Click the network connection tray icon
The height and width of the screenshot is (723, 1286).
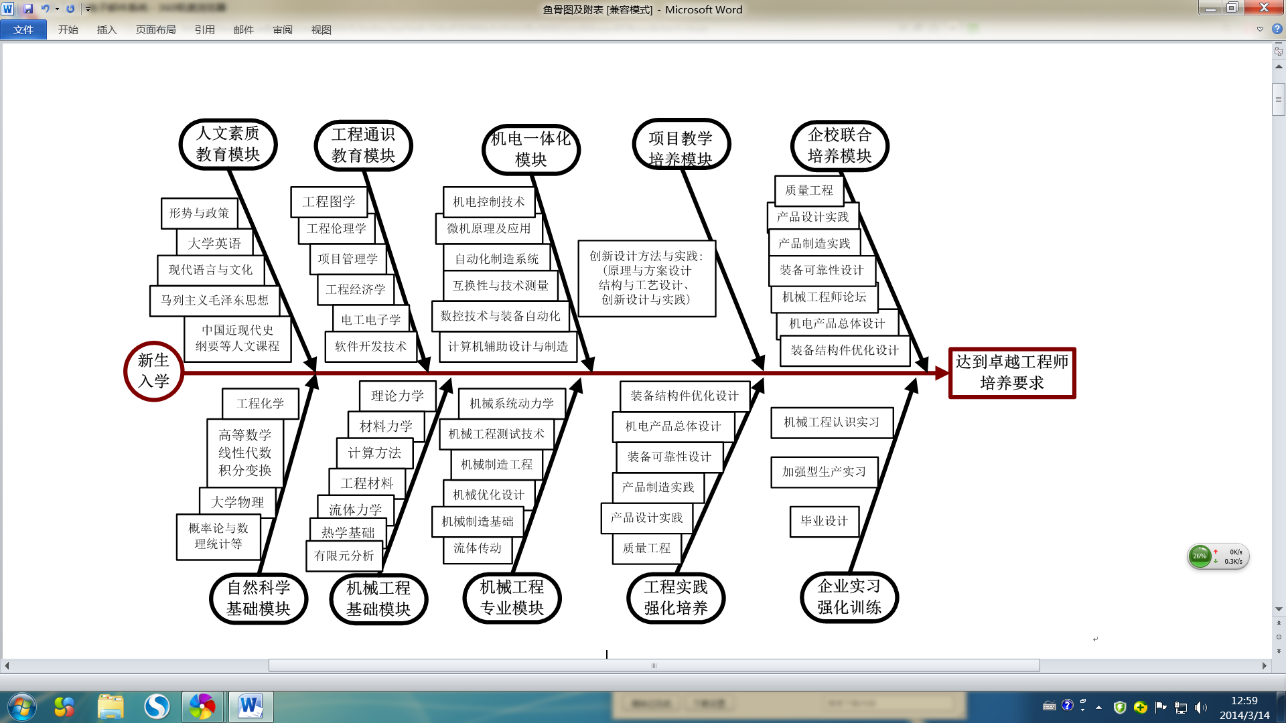[x=1181, y=707]
